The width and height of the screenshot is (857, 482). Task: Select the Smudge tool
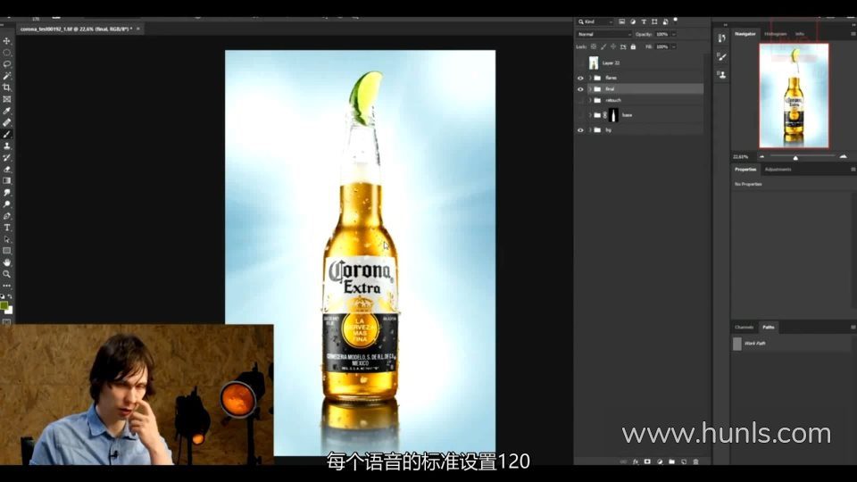[x=6, y=193]
